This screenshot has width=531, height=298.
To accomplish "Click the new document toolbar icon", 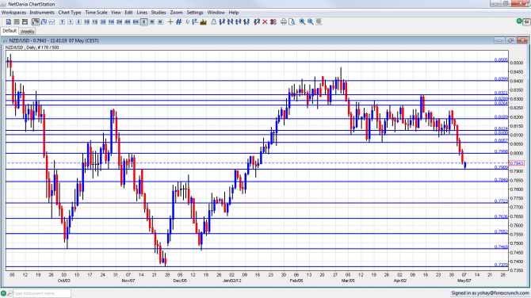I will (9, 22).
